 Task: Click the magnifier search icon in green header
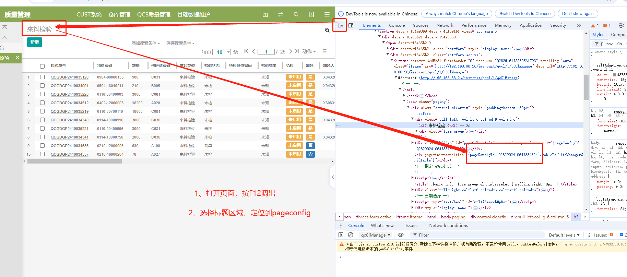click(x=296, y=14)
